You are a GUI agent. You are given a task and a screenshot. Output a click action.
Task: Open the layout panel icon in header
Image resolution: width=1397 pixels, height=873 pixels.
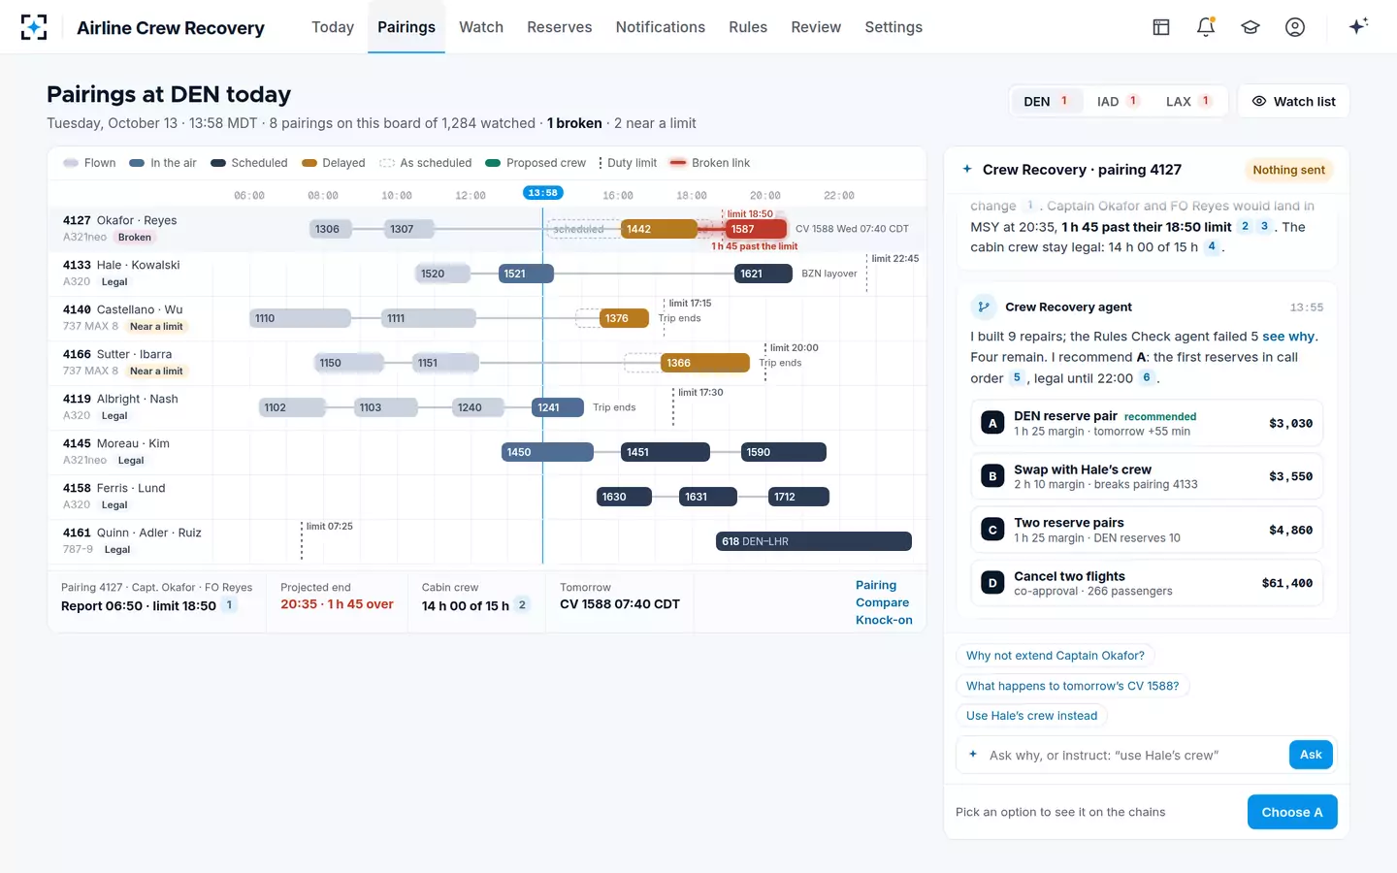pyautogui.click(x=1161, y=27)
